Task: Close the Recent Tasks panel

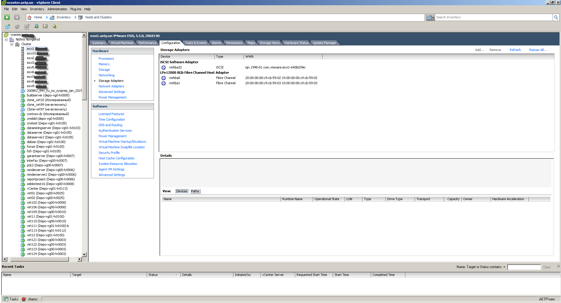Action: [x=558, y=266]
